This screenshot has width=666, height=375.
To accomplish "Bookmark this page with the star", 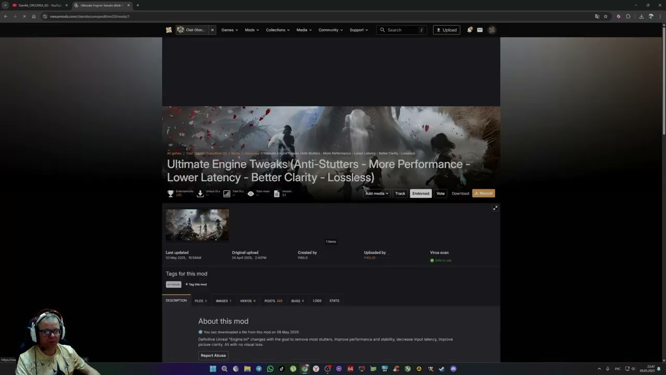I will pos(606,16).
